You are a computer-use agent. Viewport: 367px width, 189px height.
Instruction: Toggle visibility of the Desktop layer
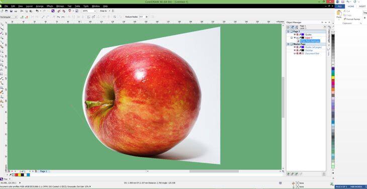click(x=295, y=50)
